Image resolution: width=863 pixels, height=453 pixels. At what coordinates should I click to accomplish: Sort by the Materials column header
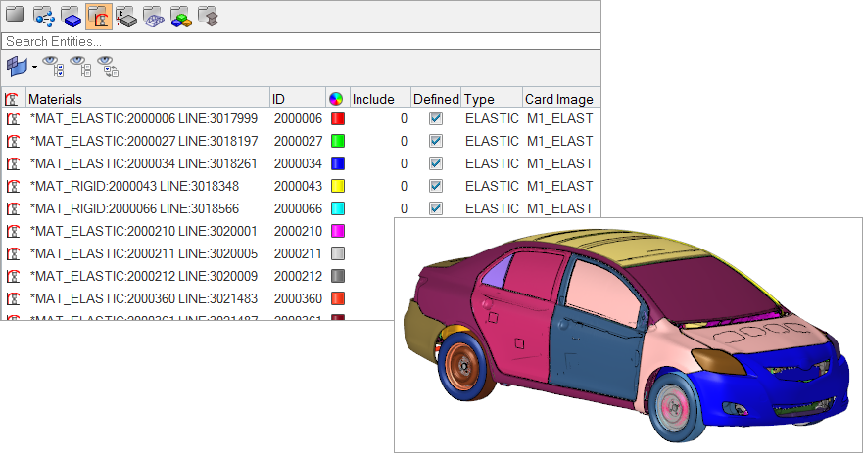[147, 99]
